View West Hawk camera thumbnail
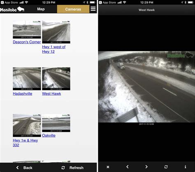 56,79
